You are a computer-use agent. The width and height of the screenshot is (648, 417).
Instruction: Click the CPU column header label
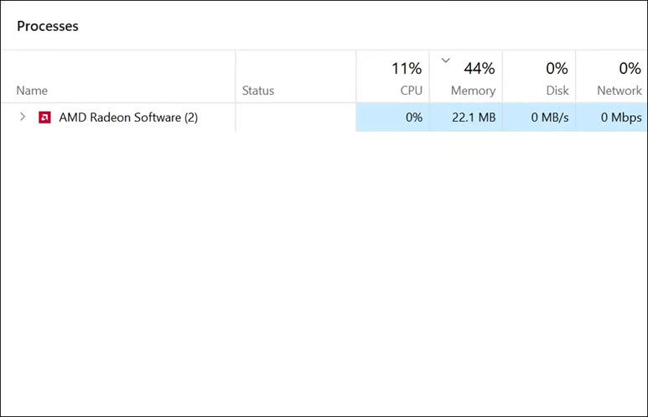(x=411, y=91)
